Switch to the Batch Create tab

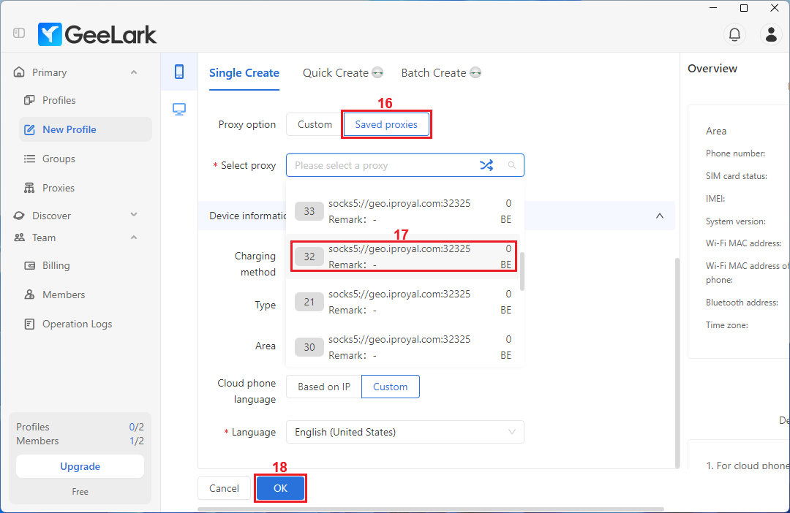(x=434, y=73)
